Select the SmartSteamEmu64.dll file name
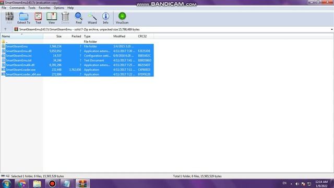This screenshot has width=334, height=188. [20, 65]
